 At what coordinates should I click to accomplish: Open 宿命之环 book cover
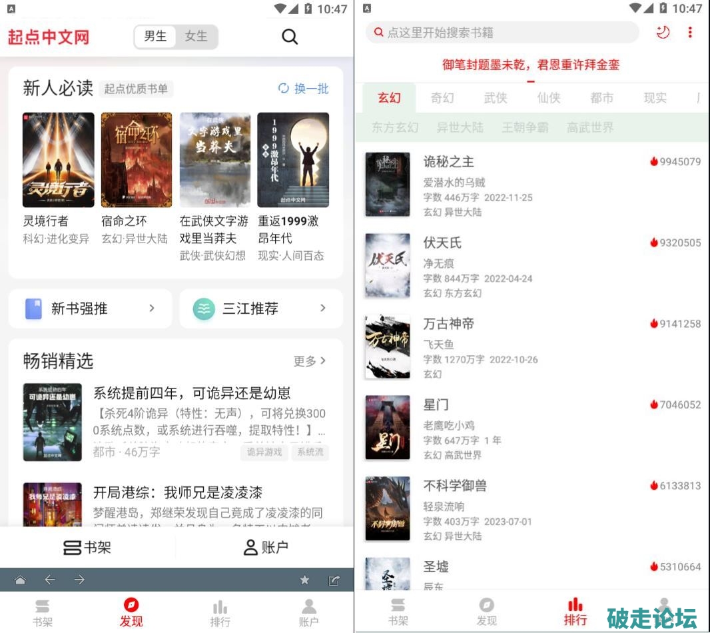[137, 160]
